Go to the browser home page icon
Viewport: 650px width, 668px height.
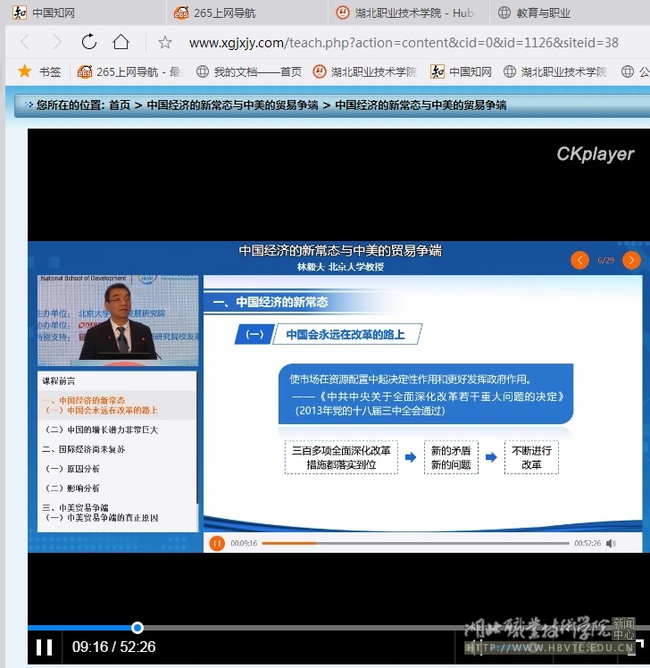[121, 42]
